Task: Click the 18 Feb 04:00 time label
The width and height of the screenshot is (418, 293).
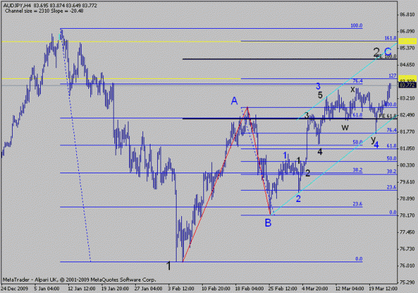Action: [249, 288]
